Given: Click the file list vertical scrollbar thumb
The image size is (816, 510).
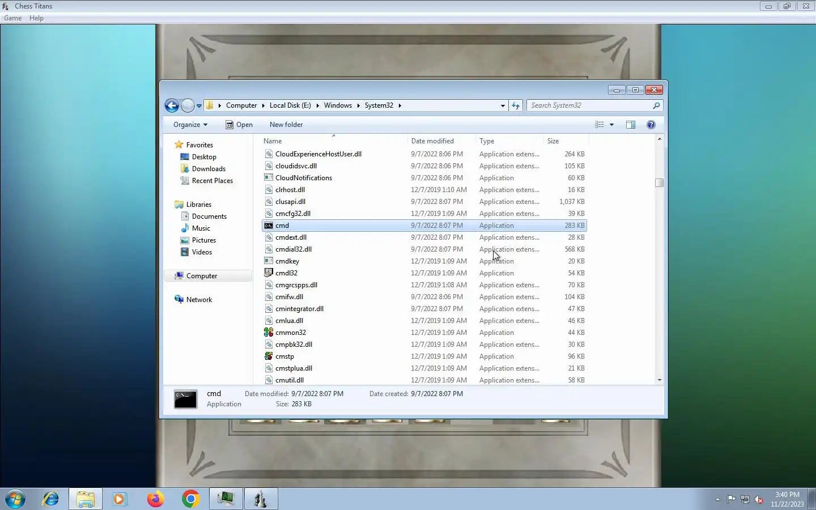Looking at the screenshot, I should click(659, 182).
